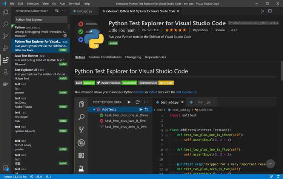Open Run and Debug view
Image resolution: width=283 pixels, height=179 pixels.
pos(5,48)
